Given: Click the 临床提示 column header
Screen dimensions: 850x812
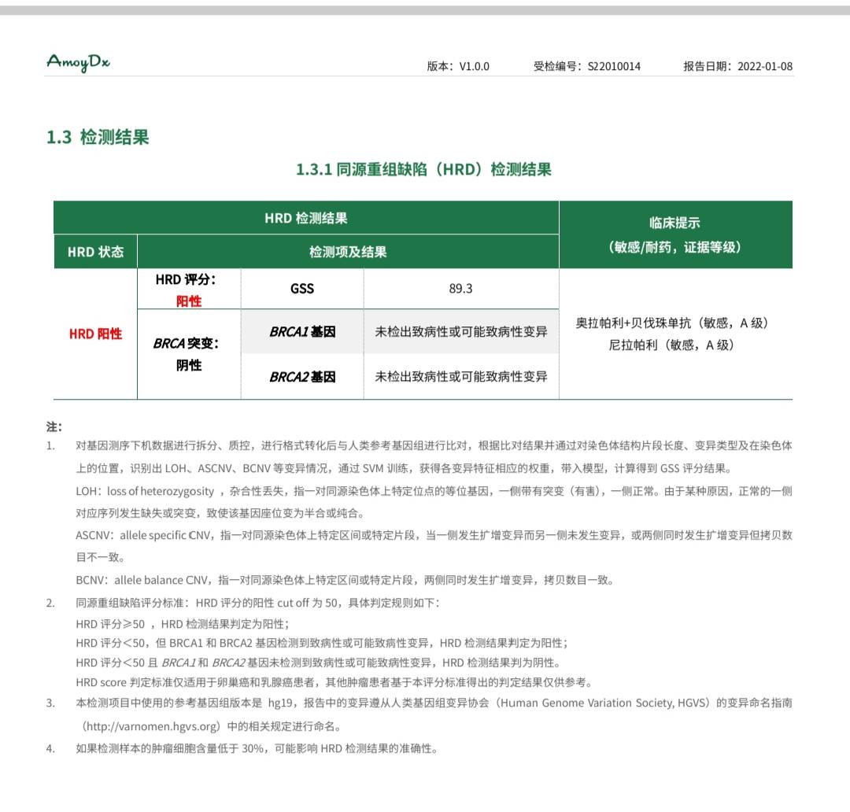Looking at the screenshot, I should pyautogui.click(x=674, y=223).
